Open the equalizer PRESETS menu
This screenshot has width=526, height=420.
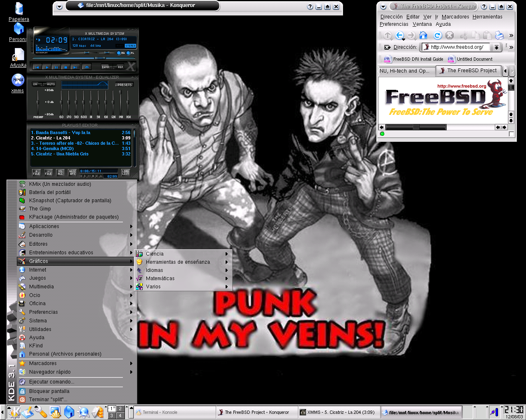[125, 85]
